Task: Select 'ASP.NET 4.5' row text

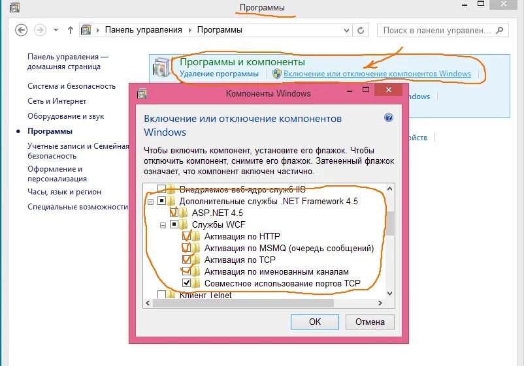Action: 217,213
